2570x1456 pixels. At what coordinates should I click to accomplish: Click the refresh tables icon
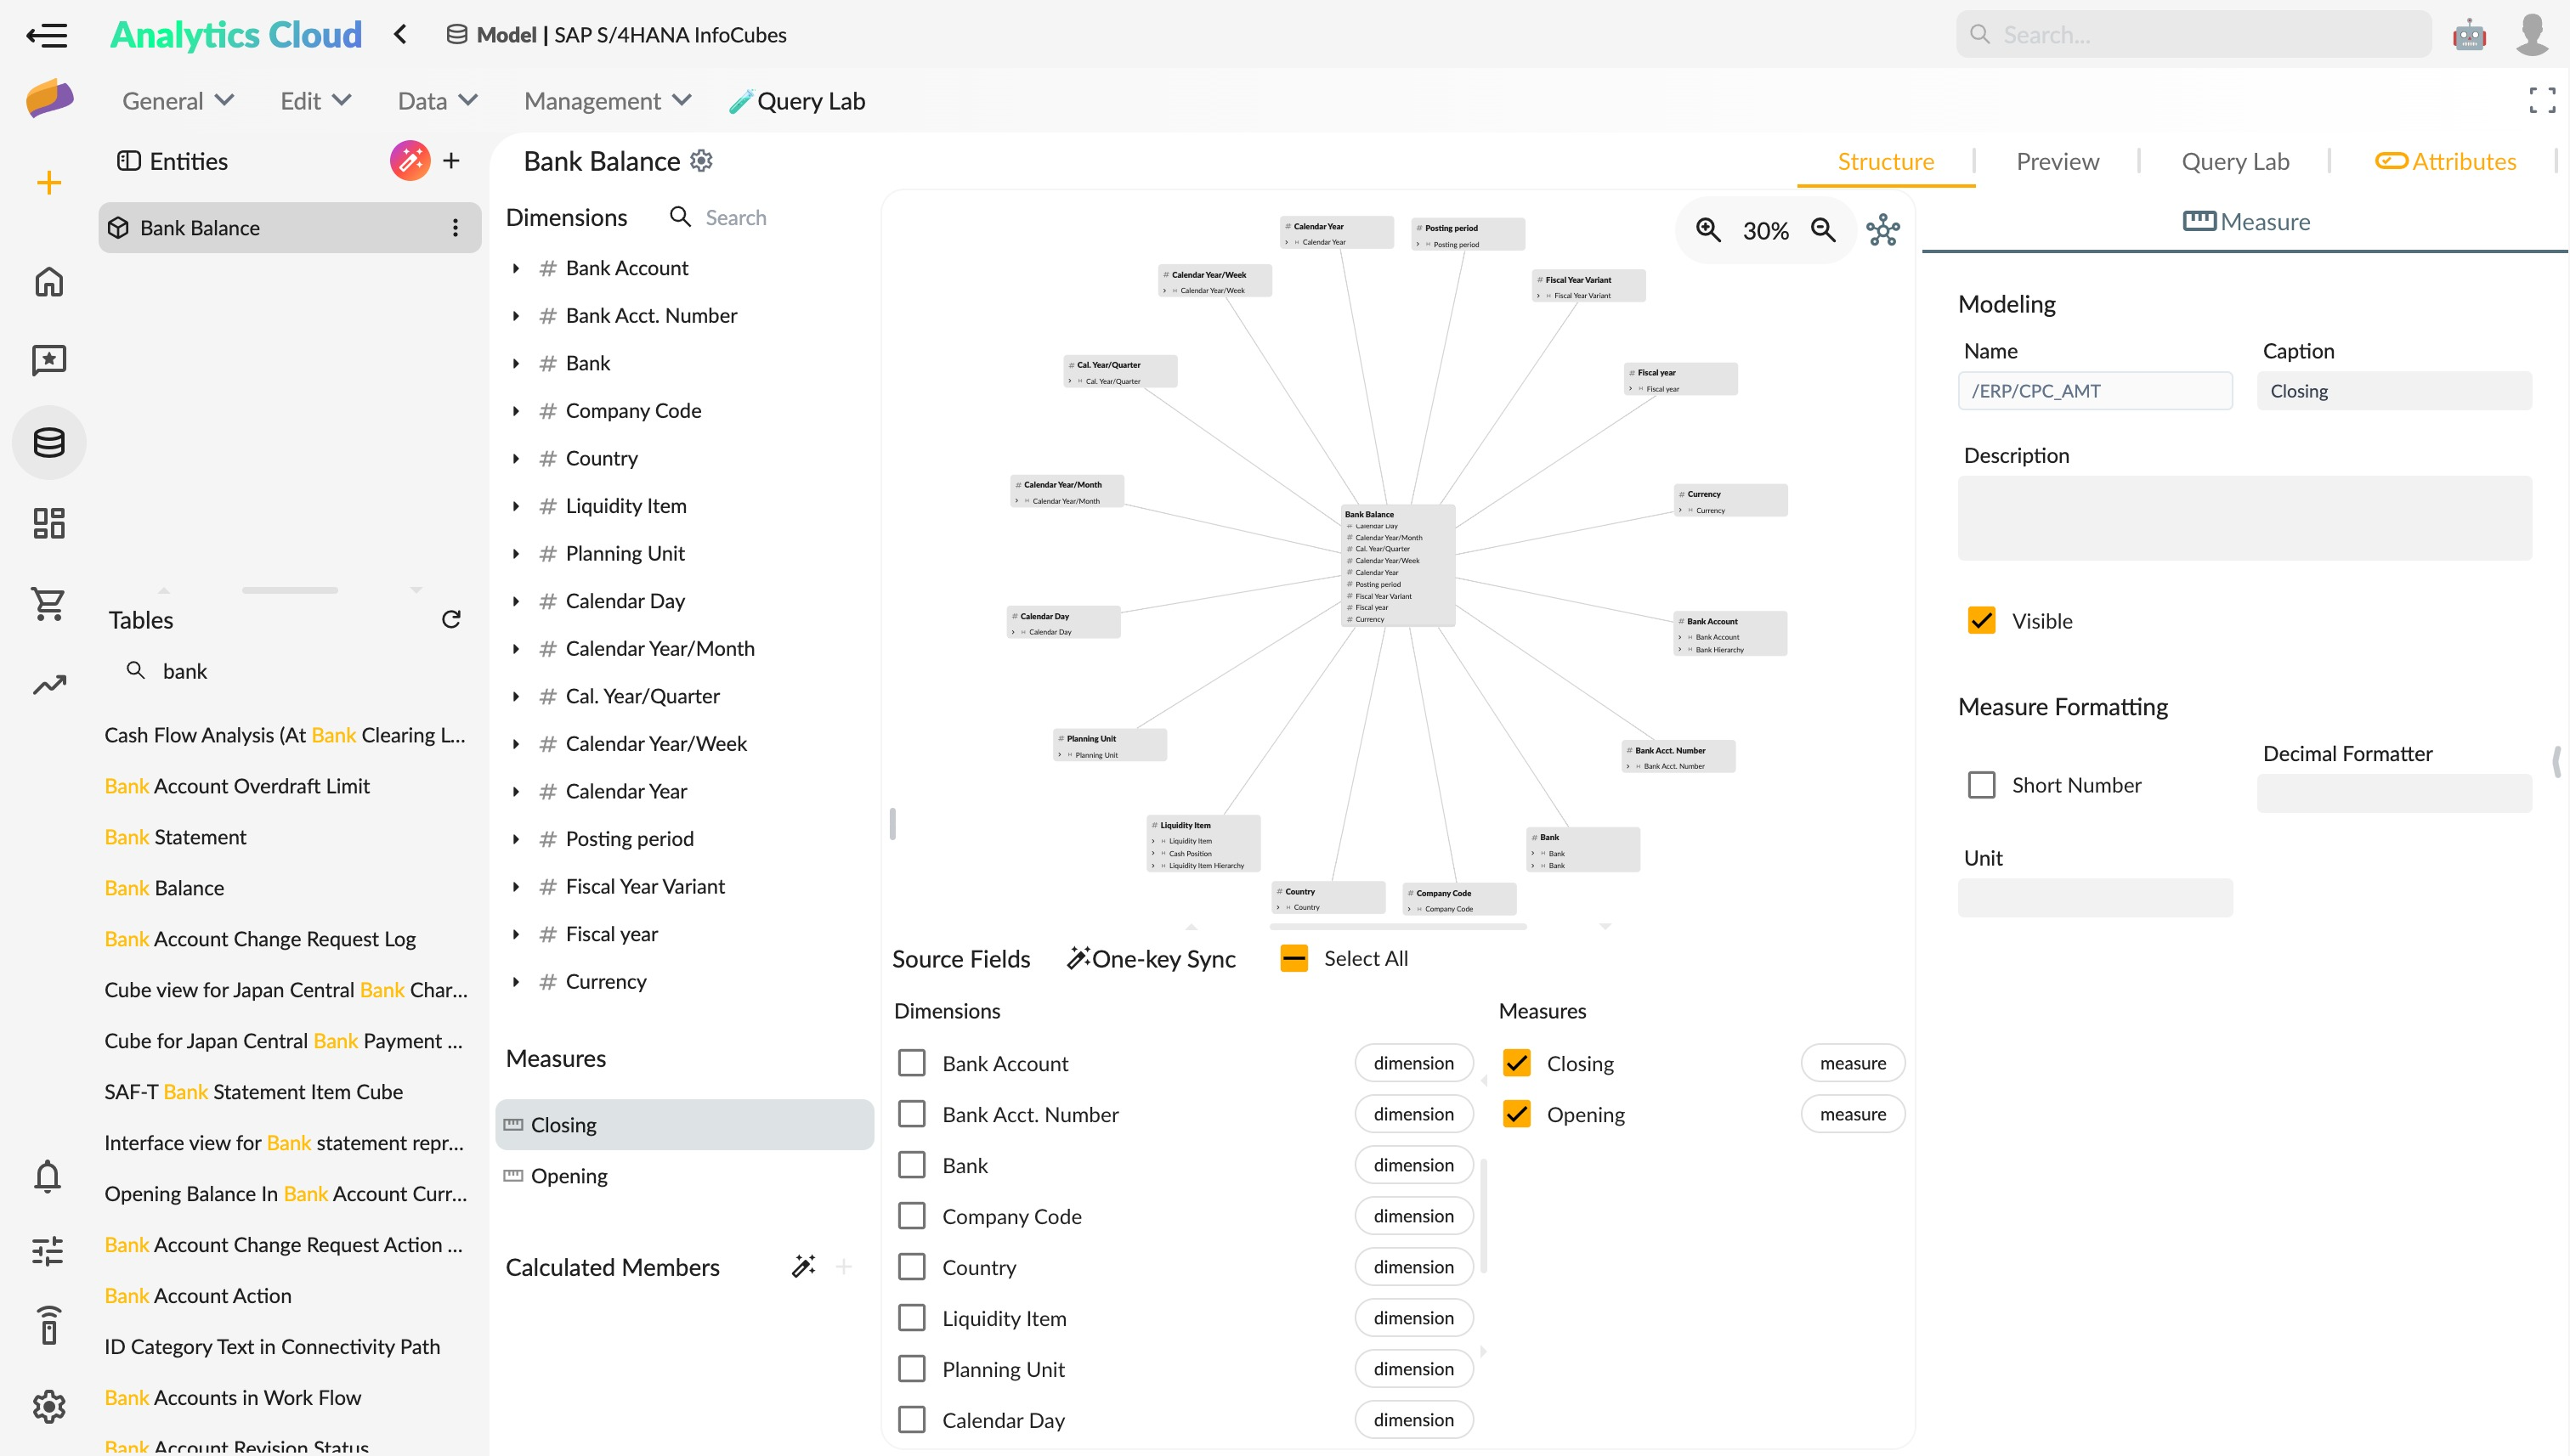(x=454, y=618)
